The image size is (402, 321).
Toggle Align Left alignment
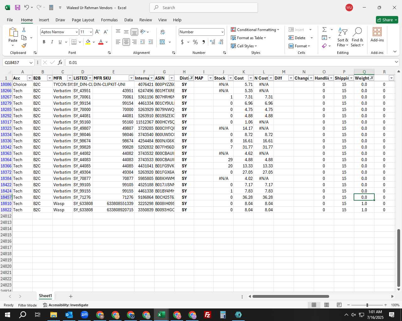(118, 42)
